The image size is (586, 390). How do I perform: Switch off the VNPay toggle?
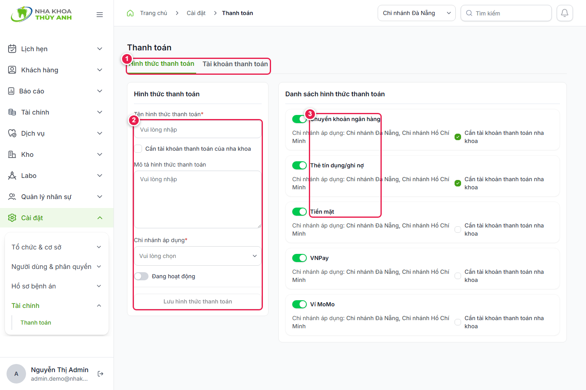tap(300, 258)
